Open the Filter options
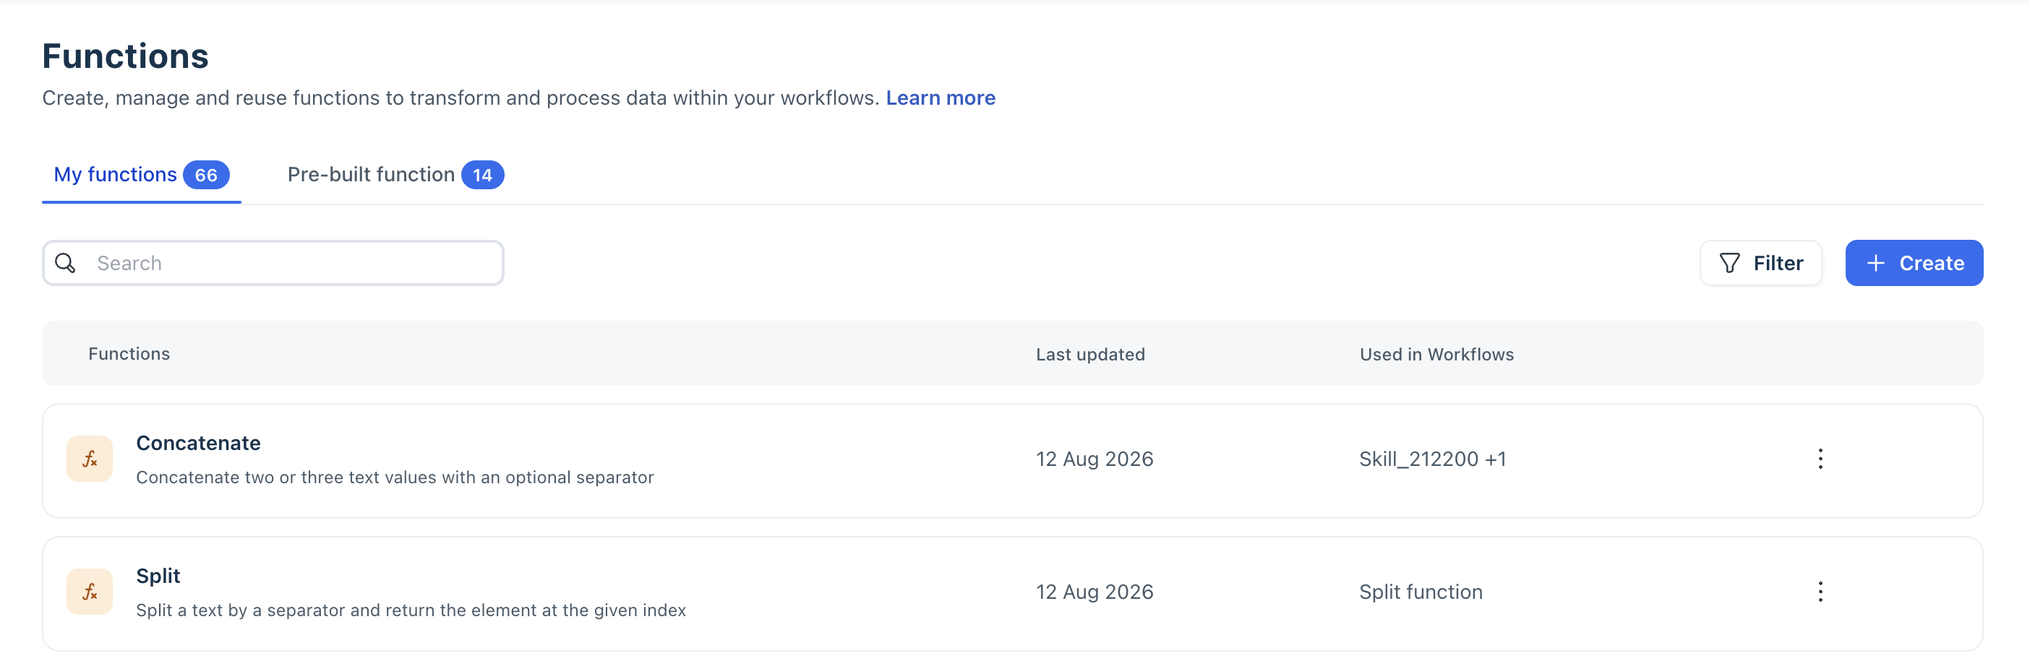 click(x=1760, y=263)
